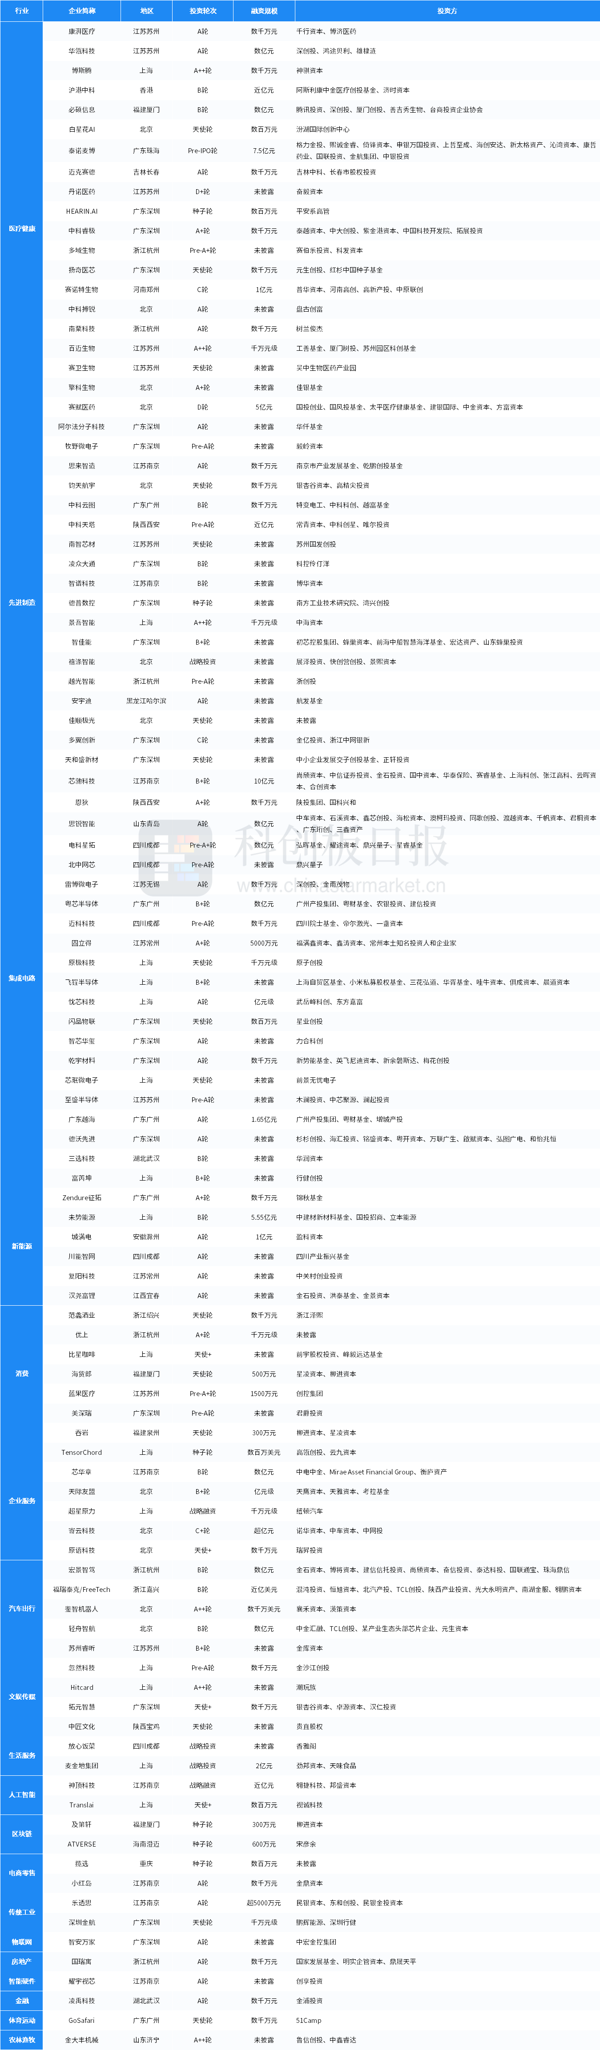The height and width of the screenshot is (2050, 600).
Task: Click company name 'Hitcard'
Action: (x=82, y=1687)
